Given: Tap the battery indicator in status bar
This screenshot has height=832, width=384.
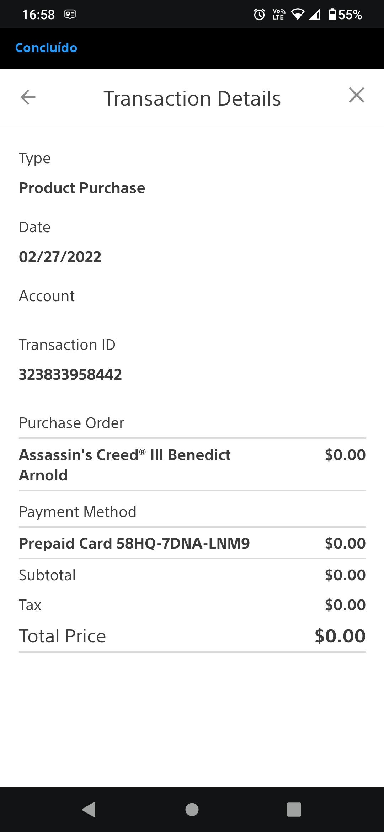Looking at the screenshot, I should coord(345,15).
